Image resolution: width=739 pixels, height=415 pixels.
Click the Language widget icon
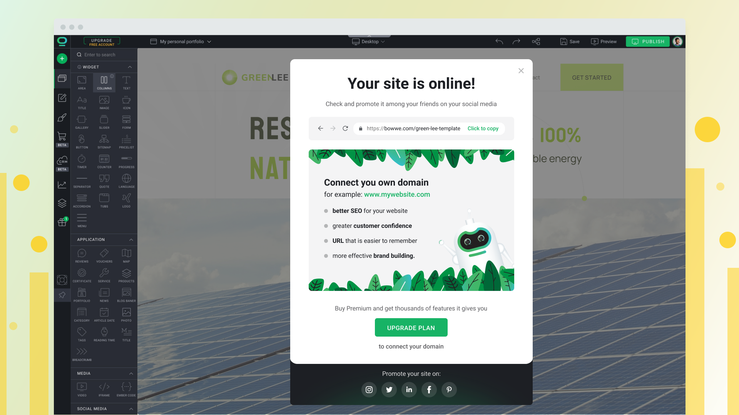point(126,181)
